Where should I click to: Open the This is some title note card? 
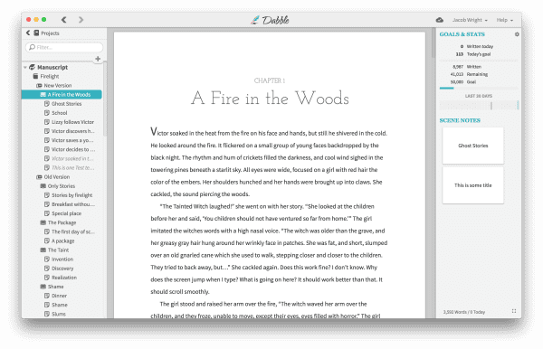[x=473, y=185]
